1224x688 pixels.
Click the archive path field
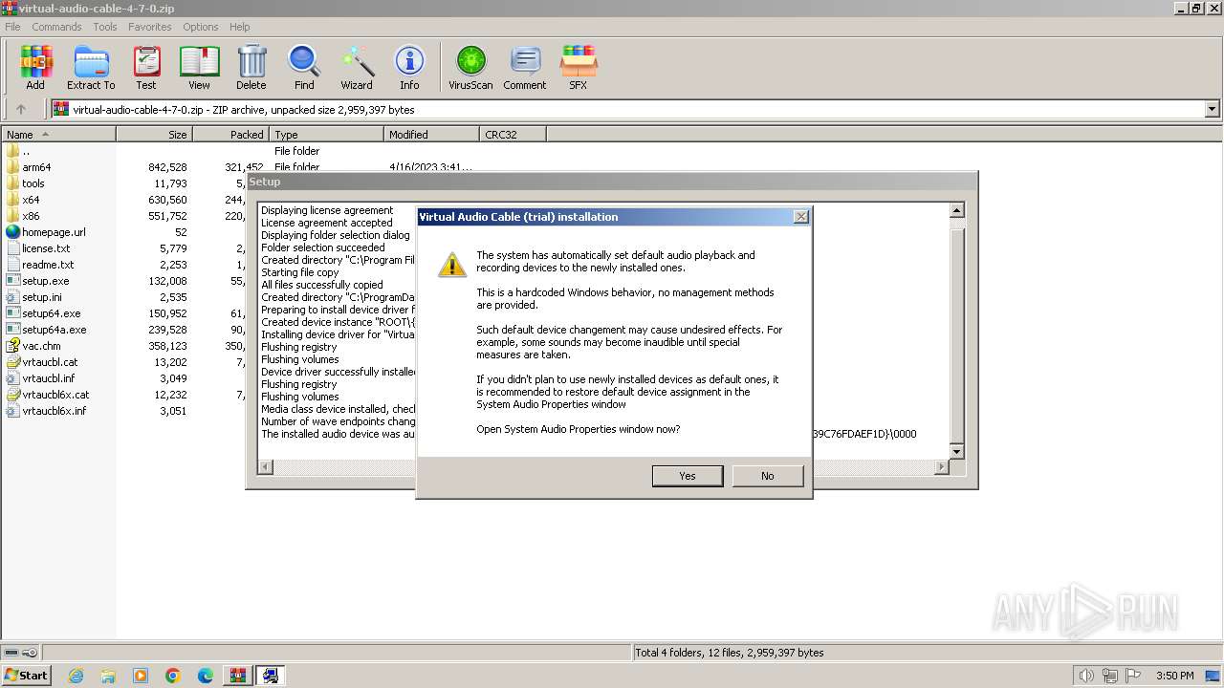629,109
